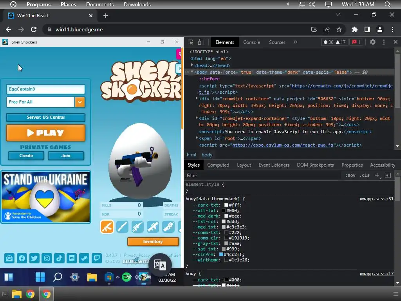The image size is (401, 301).
Task: Open the Inventory button
Action: pos(153,241)
